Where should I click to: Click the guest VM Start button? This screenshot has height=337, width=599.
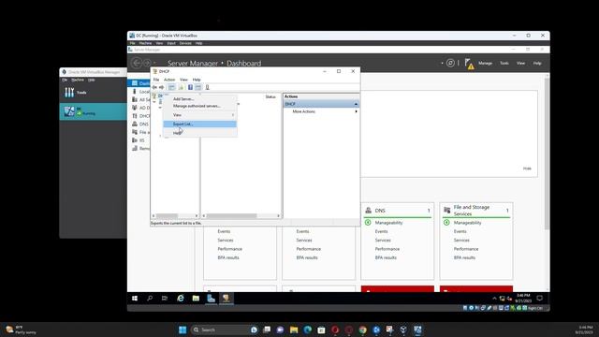[135, 299]
